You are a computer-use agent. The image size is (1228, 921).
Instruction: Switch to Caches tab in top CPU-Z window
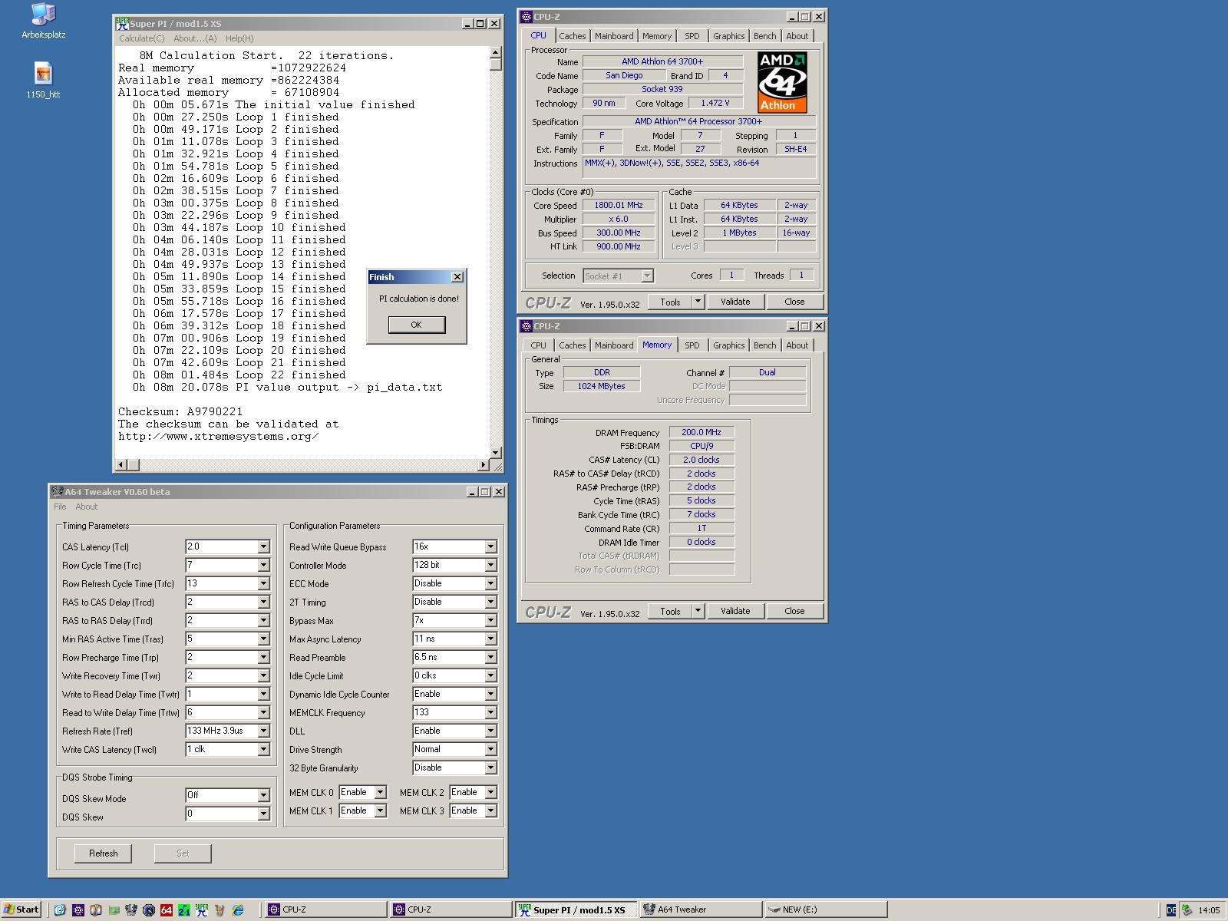(572, 36)
